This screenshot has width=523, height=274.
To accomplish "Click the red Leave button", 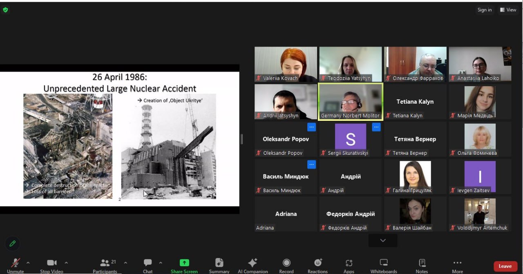I will [x=505, y=266].
